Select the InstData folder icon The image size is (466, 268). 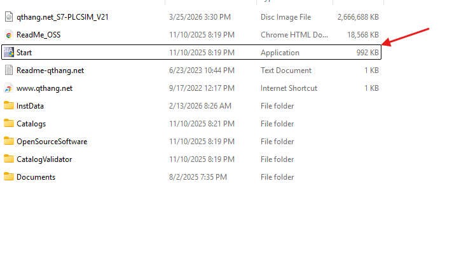pyautogui.click(x=9, y=106)
